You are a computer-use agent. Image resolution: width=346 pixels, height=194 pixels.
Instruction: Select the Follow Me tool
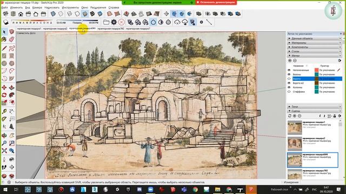pos(11,95)
